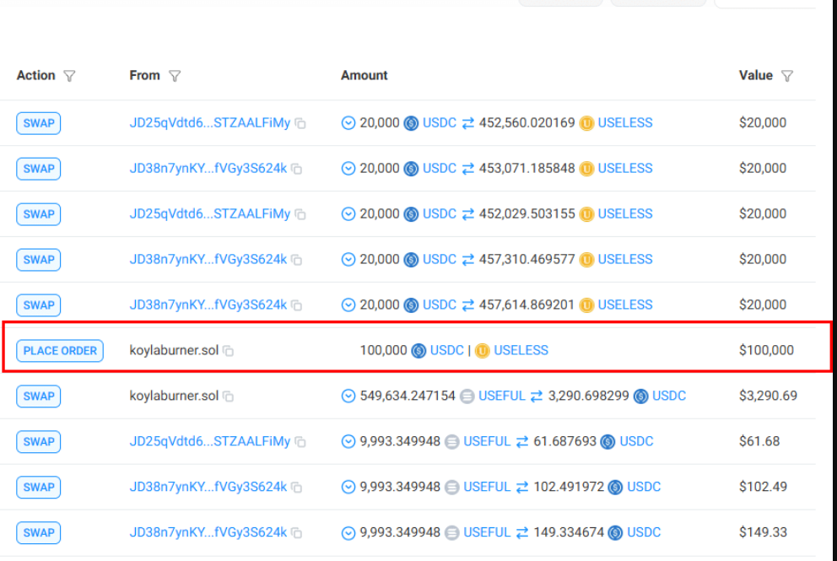
Task: Select the $61.68 value cell
Action: (x=759, y=441)
